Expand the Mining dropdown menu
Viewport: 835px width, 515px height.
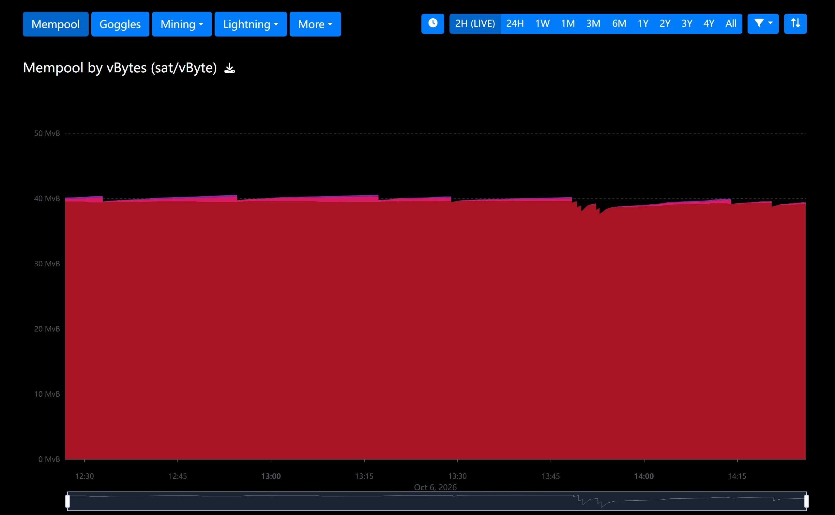(x=182, y=24)
